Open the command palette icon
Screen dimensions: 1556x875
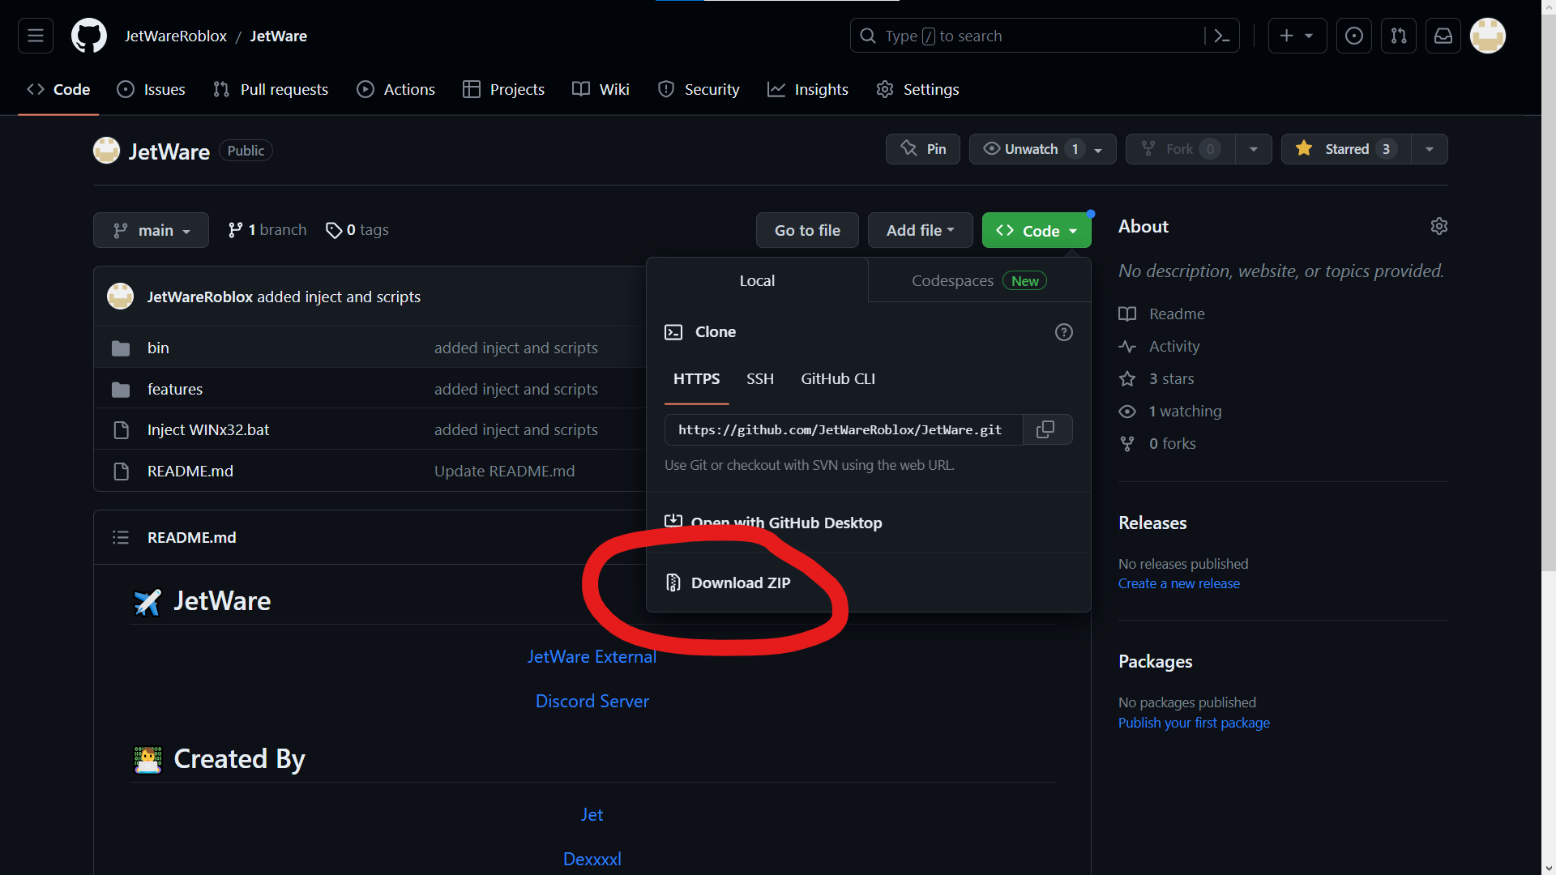(x=1221, y=36)
